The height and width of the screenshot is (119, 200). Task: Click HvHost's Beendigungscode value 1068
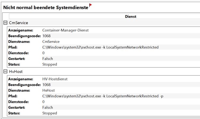tap(46, 85)
